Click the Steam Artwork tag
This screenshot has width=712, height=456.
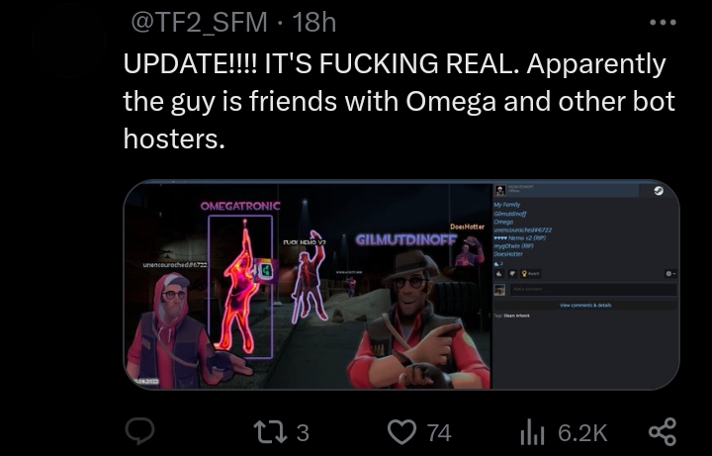coord(517,316)
